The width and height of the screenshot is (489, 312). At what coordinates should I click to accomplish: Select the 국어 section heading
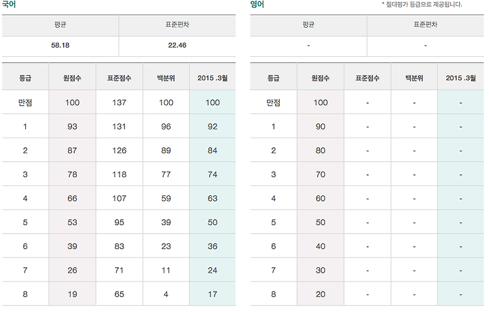pyautogui.click(x=9, y=4)
